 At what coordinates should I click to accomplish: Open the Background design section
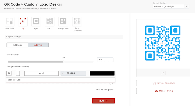click(63, 21)
